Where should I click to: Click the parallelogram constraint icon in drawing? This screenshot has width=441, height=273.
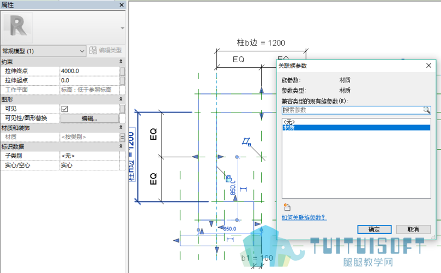[x=246, y=141]
